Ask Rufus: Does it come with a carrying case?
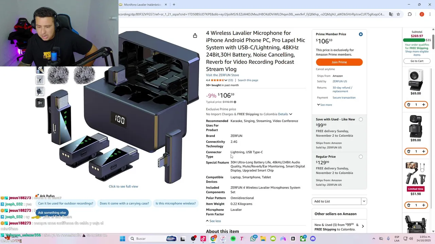 (124, 203)
